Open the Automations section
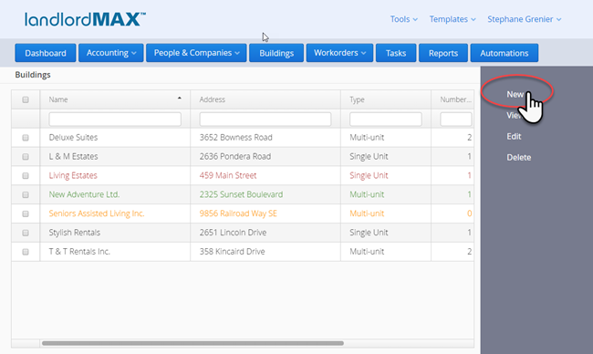The image size is (593, 354). click(505, 53)
